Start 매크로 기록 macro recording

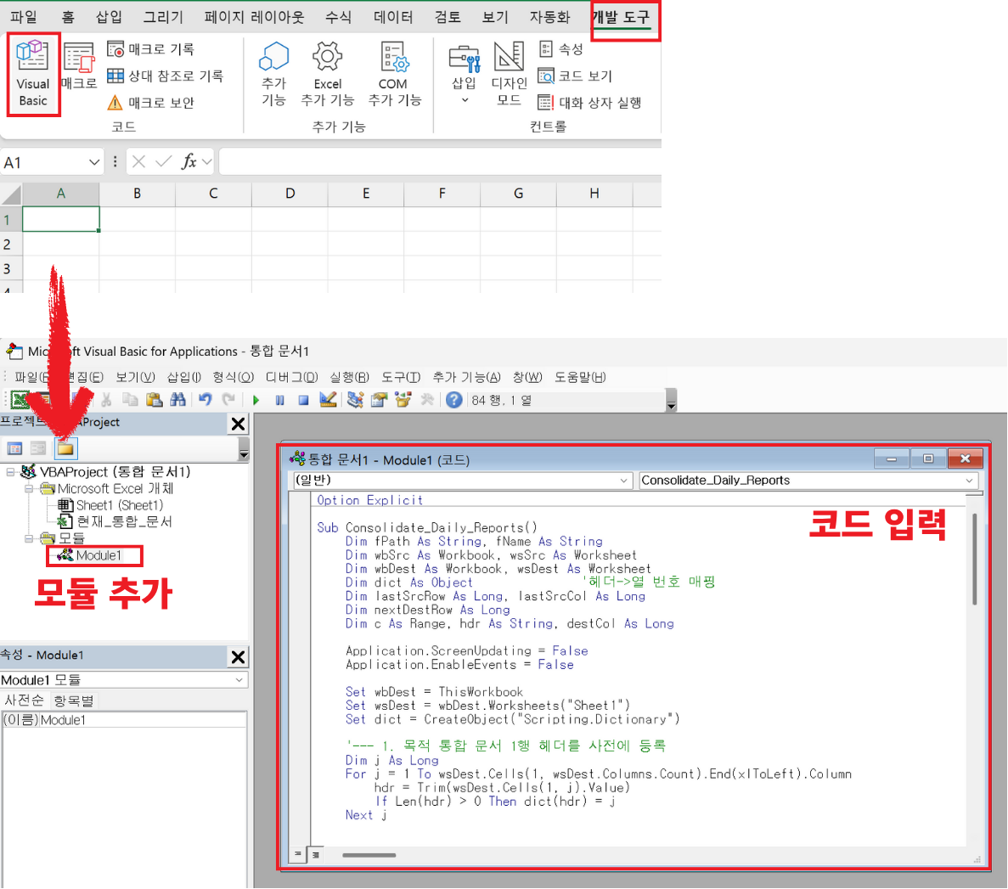click(x=150, y=49)
